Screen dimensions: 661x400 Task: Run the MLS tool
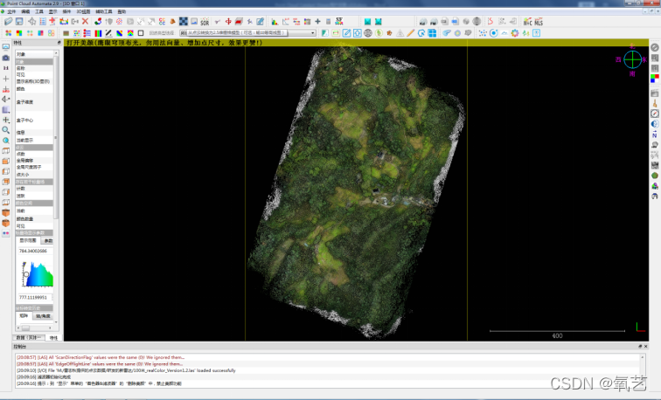pyautogui.click(x=539, y=22)
